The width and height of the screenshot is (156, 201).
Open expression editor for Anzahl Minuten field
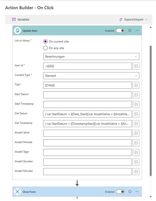tap(136, 172)
